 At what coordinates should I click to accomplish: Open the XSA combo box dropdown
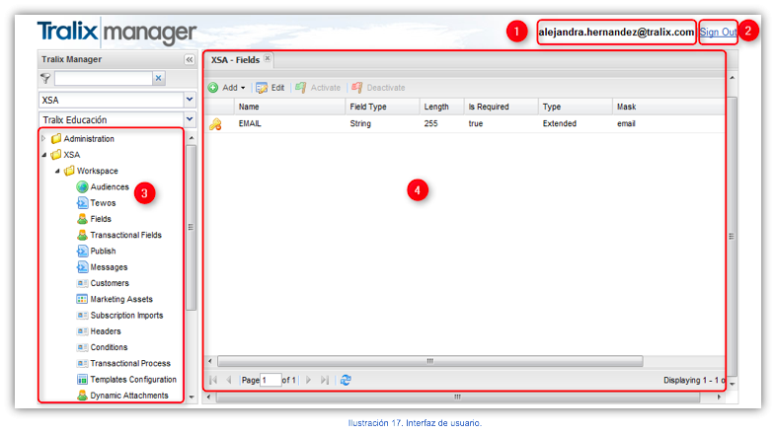(190, 100)
